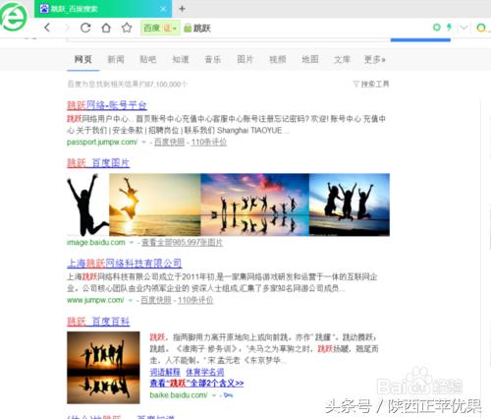The width and height of the screenshot is (491, 419).
Task: Open the home page icon
Action: point(106,28)
